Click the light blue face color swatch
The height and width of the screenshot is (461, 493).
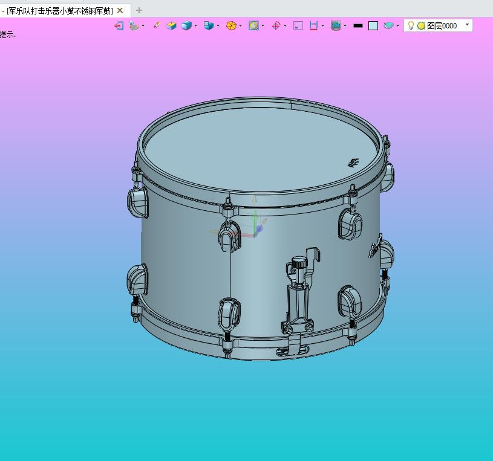pyautogui.click(x=373, y=26)
